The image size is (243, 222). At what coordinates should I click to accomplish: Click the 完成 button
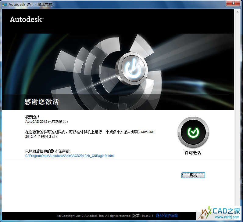[x=193, y=175]
